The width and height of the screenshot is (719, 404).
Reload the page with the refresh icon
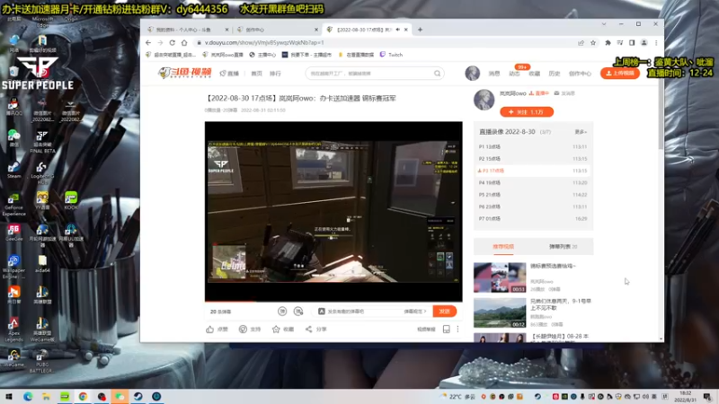[x=172, y=42]
